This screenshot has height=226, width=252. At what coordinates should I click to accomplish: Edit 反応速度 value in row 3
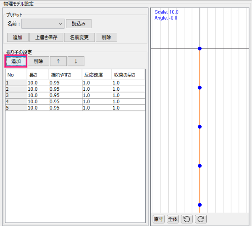click(97, 95)
